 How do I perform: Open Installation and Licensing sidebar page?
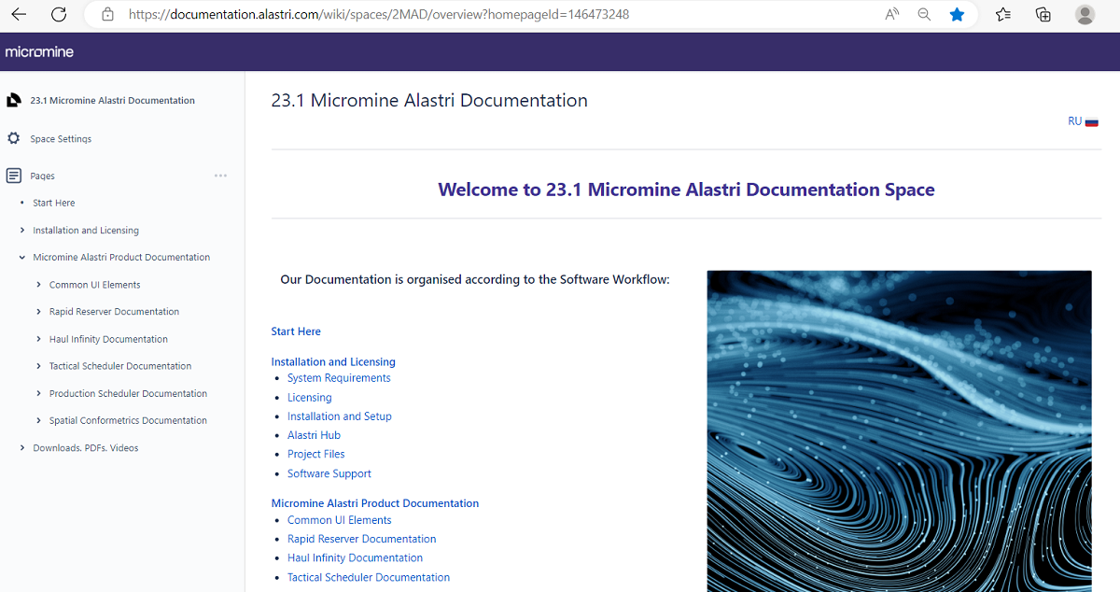pos(86,231)
